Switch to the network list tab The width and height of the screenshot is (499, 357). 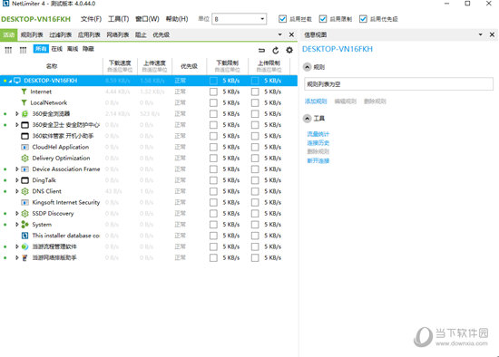tap(118, 34)
